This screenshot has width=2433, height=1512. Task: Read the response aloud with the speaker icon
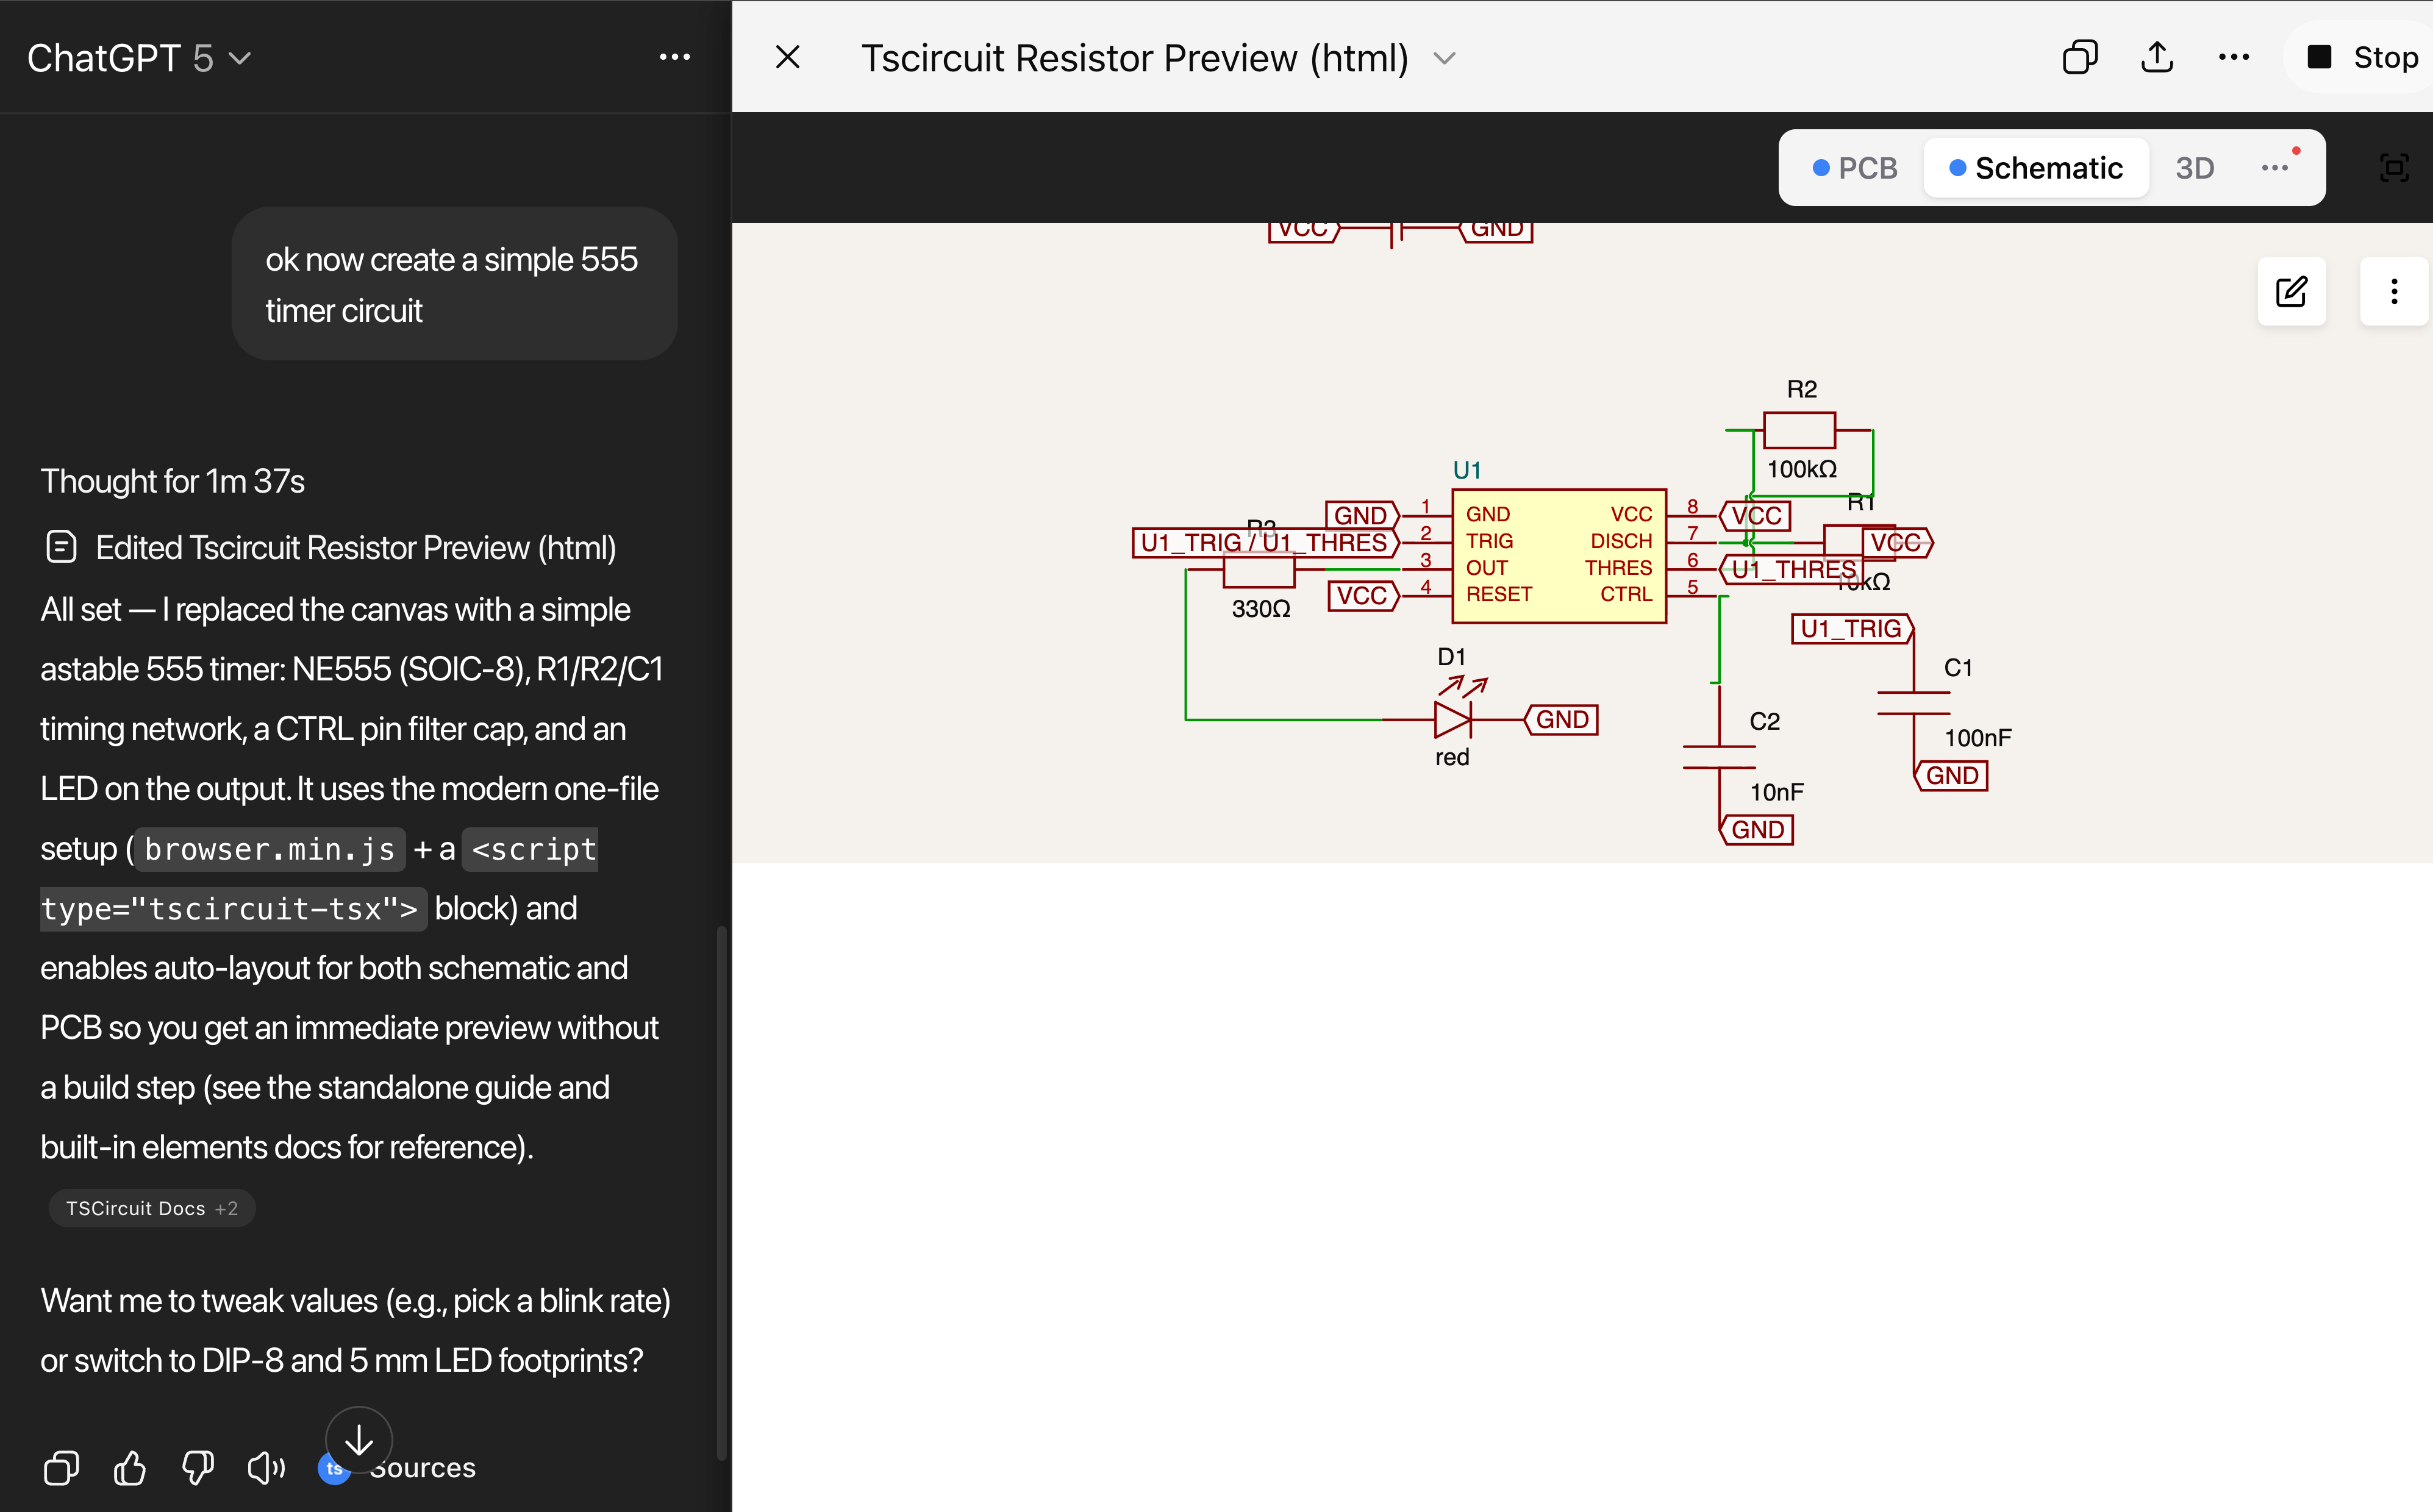[266, 1468]
